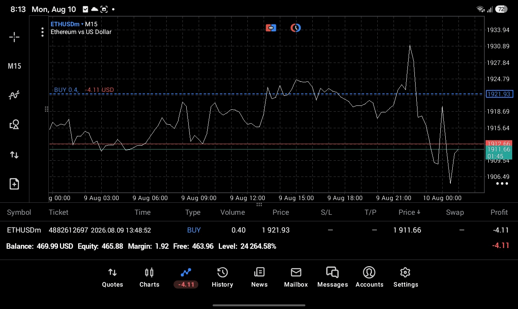
Task: Tap the clock icon above chart
Action: pyautogui.click(x=296, y=28)
